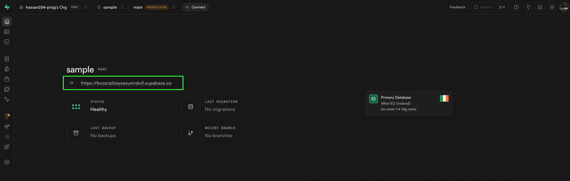This screenshot has width=570, height=181.
Task: Expand the main branch switcher chevrons
Action: 174,7
